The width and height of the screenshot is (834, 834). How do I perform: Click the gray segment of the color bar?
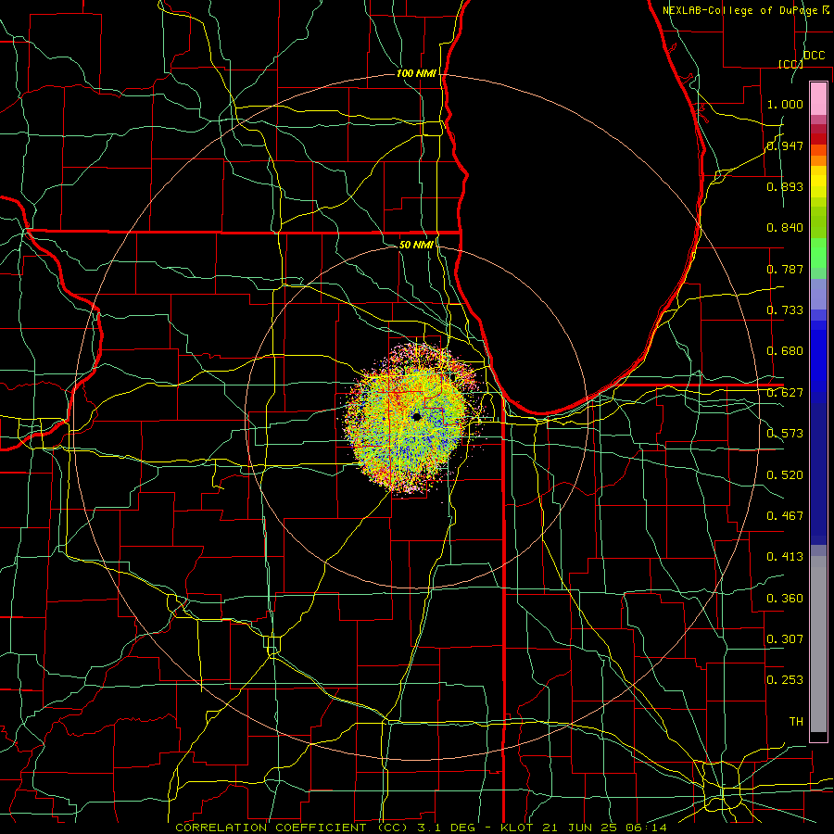point(818,646)
